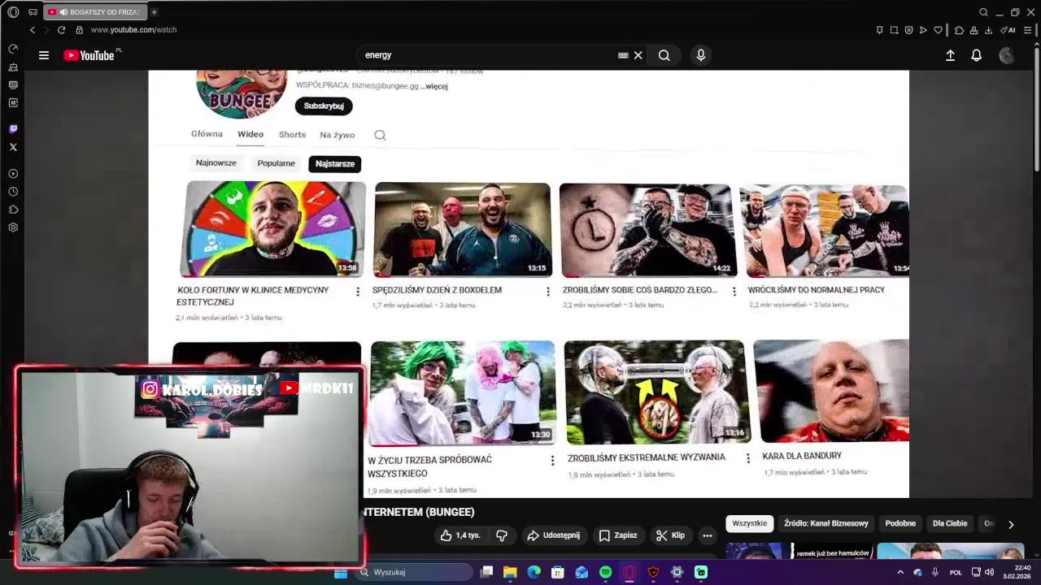This screenshot has width=1041, height=585.
Task: Open YouTube notifications bell
Action: pos(977,55)
